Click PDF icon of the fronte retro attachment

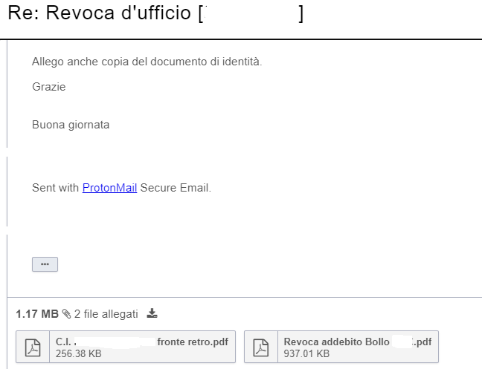(33, 347)
